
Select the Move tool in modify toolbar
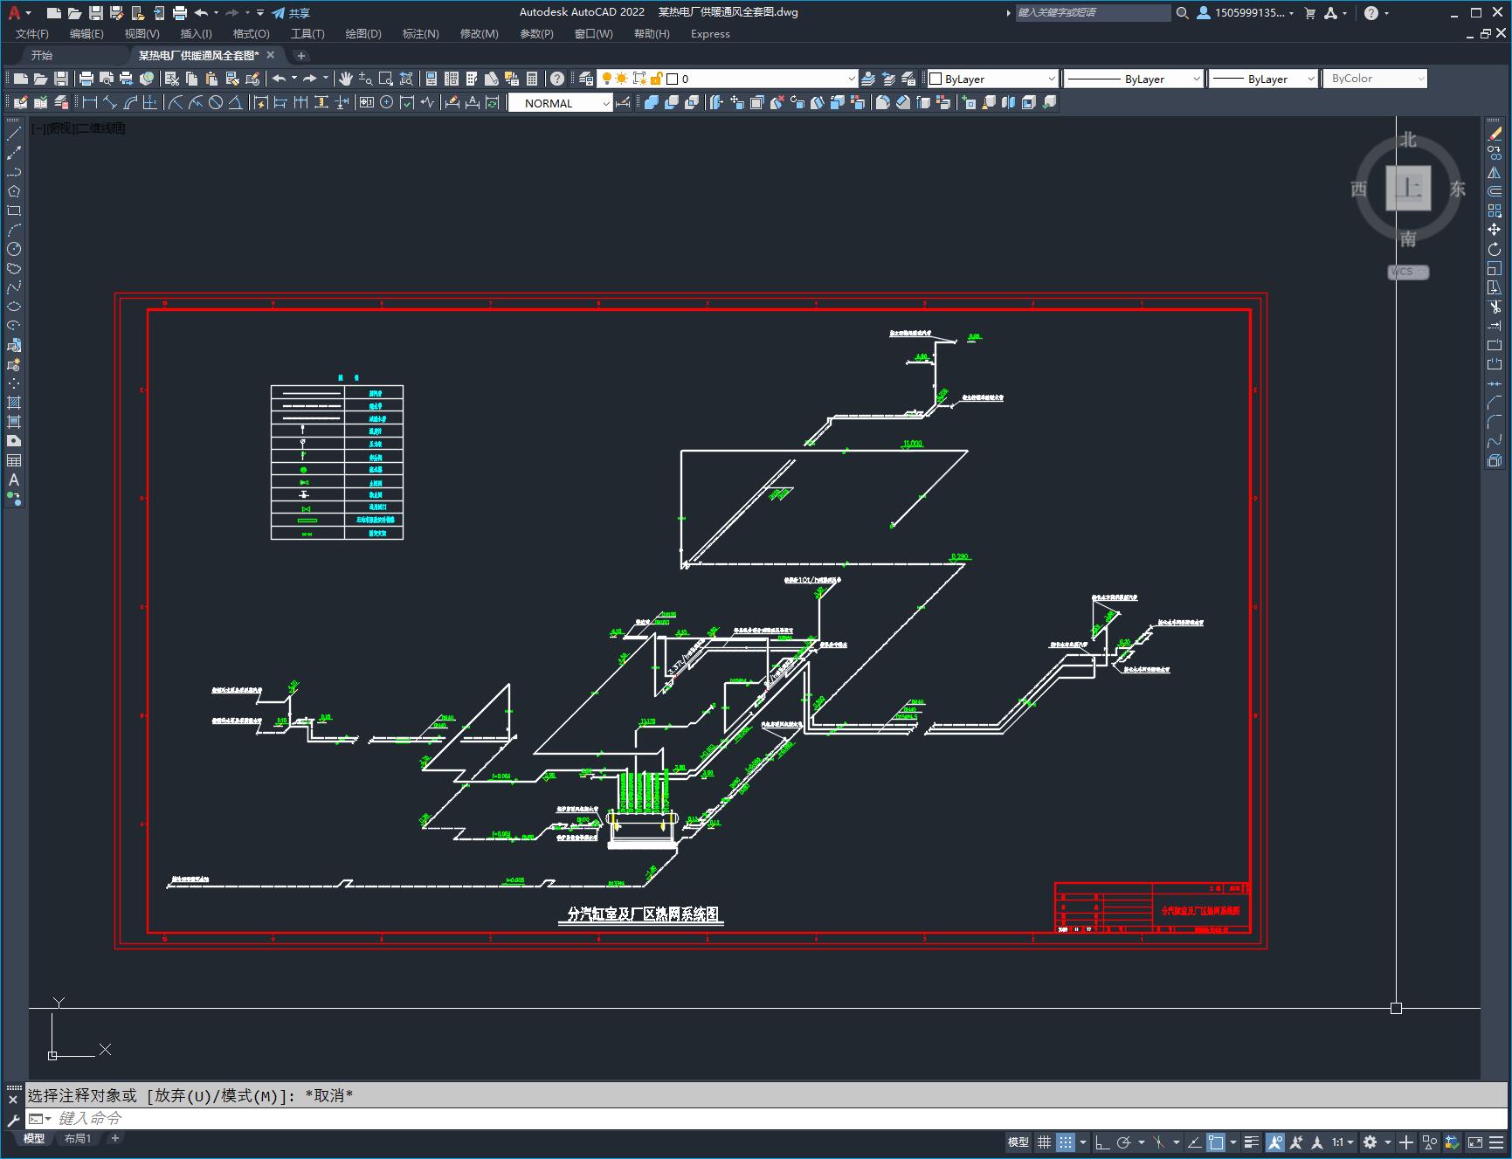click(x=1495, y=230)
